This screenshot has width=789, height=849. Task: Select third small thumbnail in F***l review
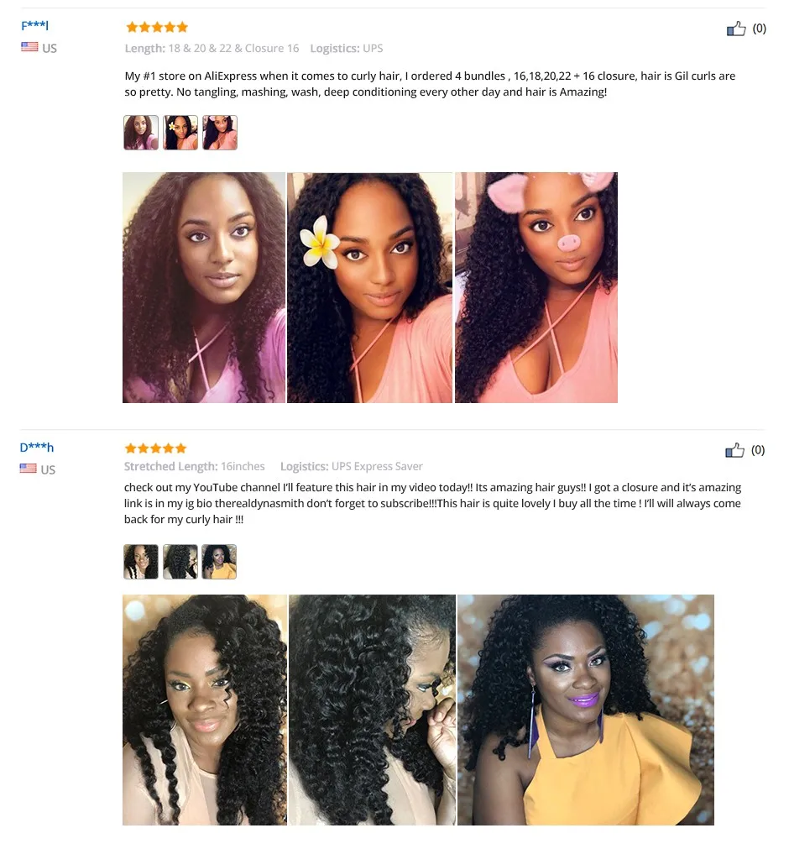point(220,132)
